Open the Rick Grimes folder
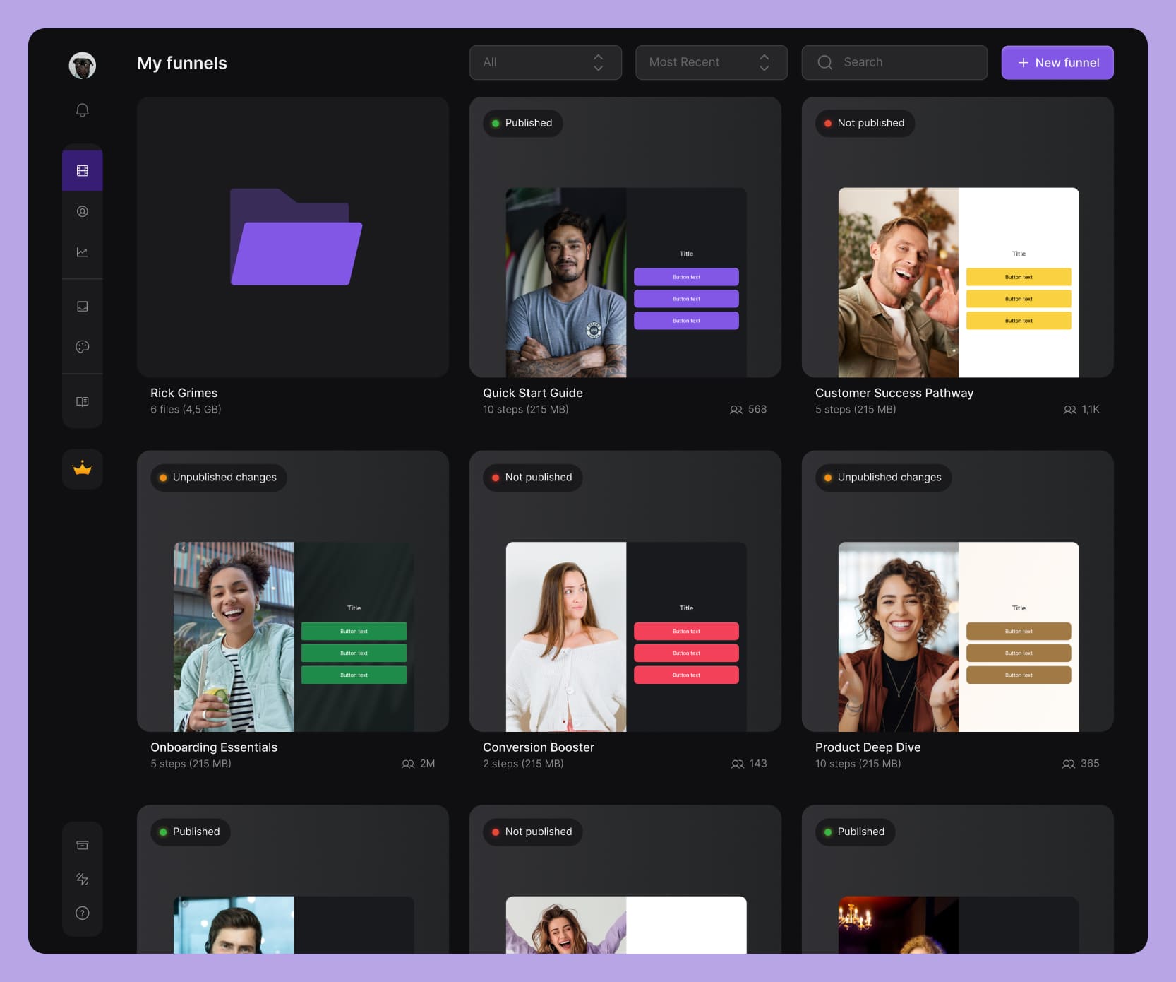This screenshot has width=1176, height=982. click(293, 237)
